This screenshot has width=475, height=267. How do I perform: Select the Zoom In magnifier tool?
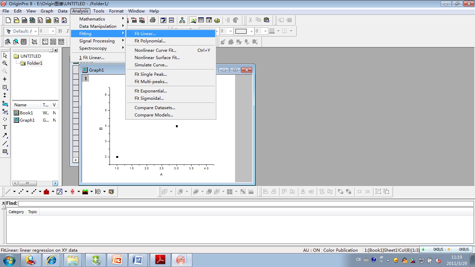click(x=5, y=63)
